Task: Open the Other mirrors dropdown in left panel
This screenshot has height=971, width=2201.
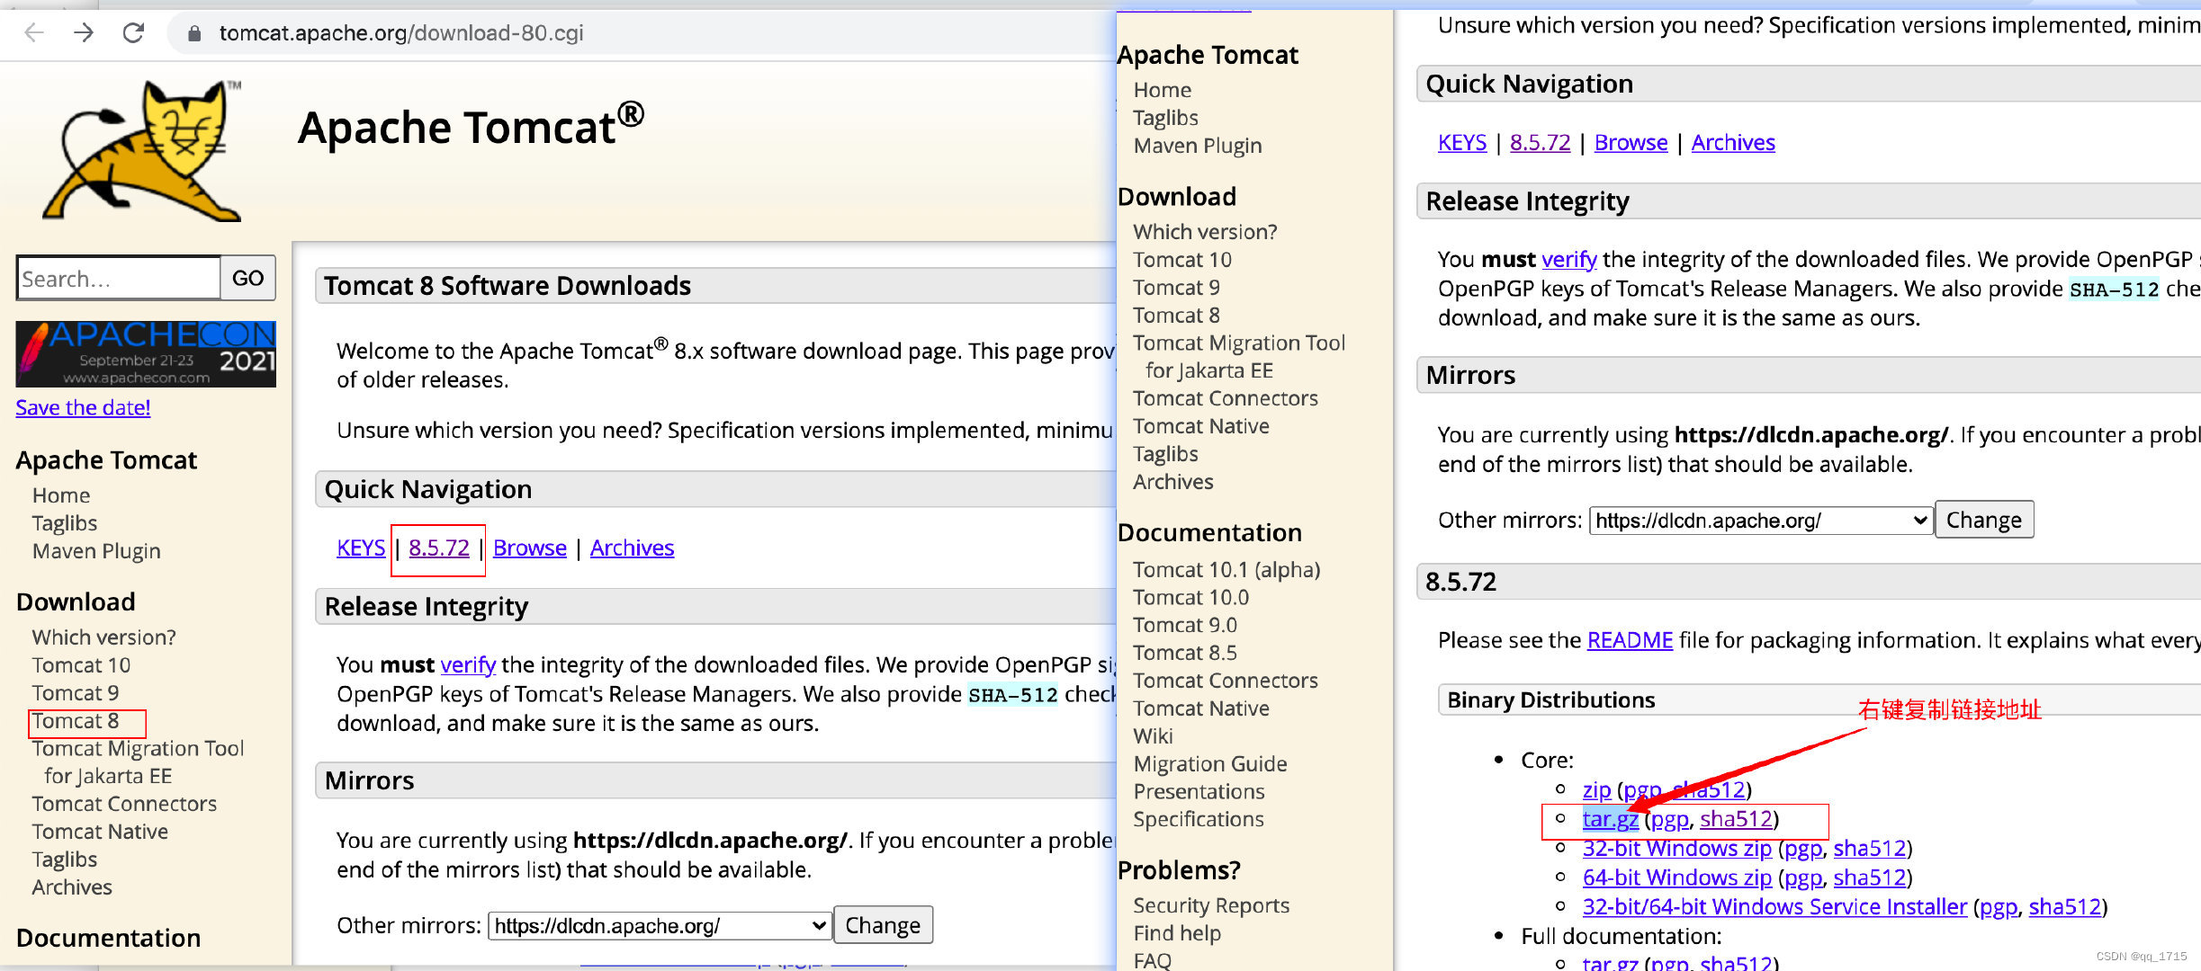Action: (658, 924)
